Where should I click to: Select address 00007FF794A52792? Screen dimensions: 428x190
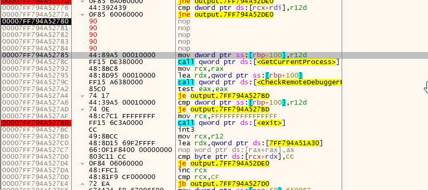pyautogui.click(x=35, y=69)
